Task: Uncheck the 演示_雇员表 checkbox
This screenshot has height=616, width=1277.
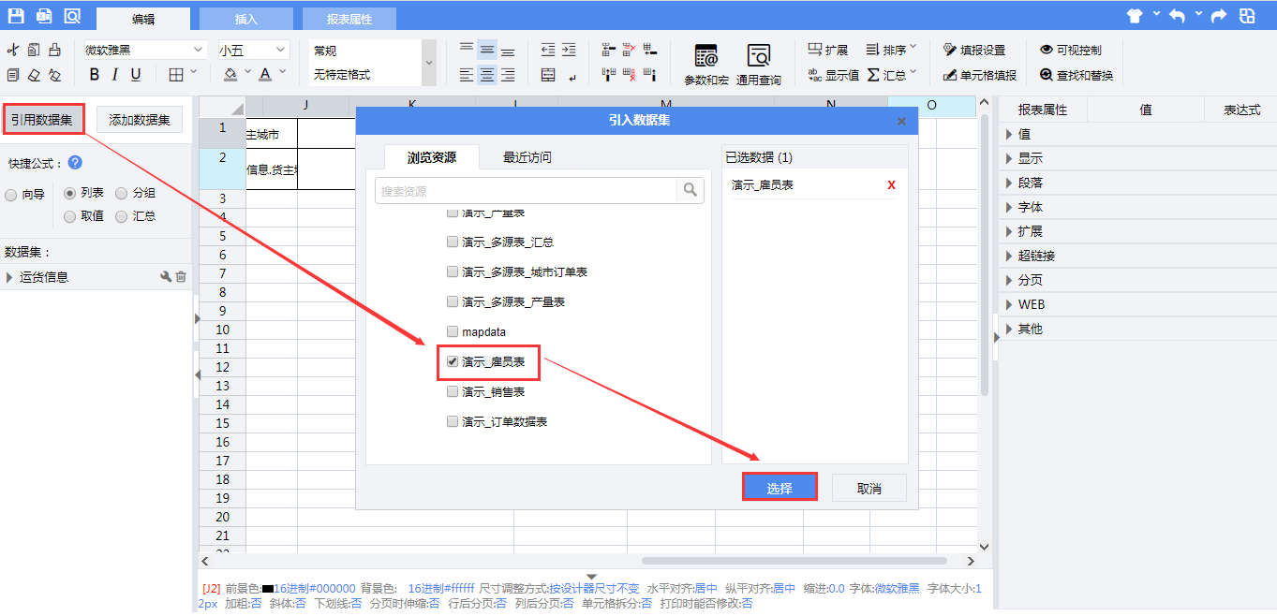Action: [453, 361]
